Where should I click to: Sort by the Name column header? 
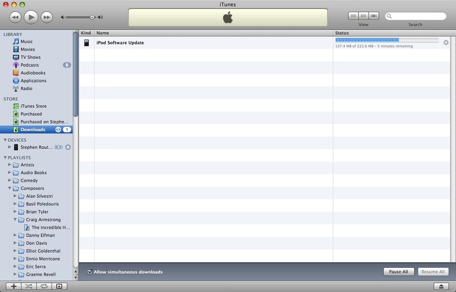coord(213,33)
